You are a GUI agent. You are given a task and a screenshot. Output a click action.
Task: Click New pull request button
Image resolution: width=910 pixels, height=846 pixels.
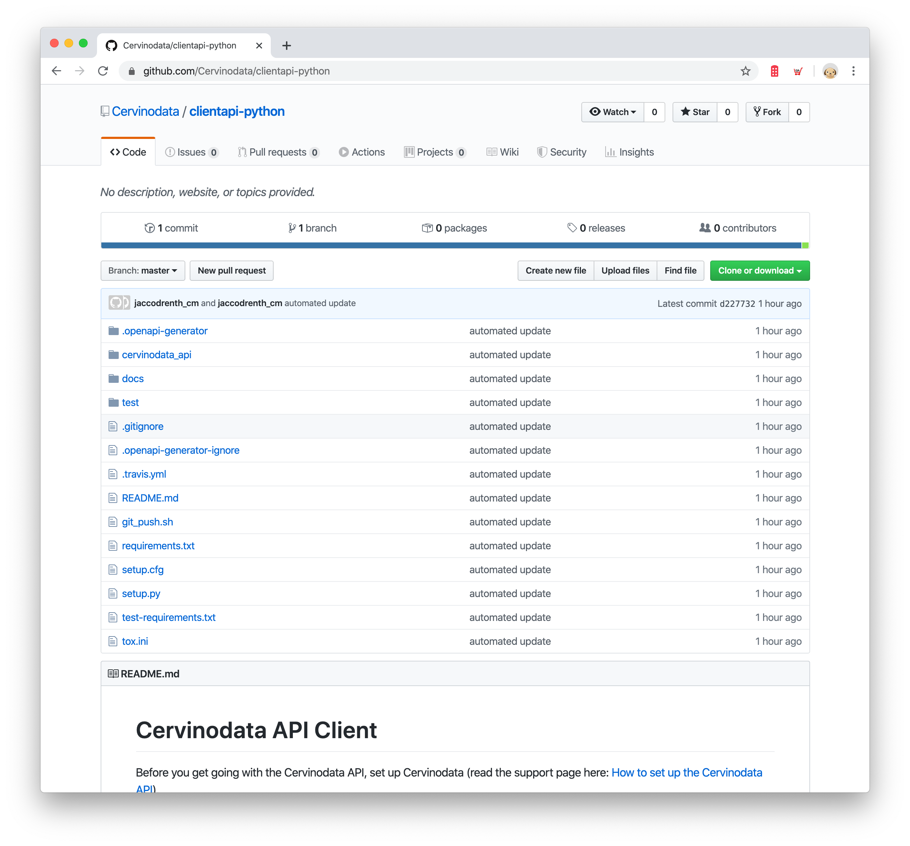tap(232, 270)
